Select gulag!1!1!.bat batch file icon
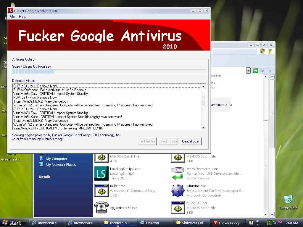 coord(178,207)
